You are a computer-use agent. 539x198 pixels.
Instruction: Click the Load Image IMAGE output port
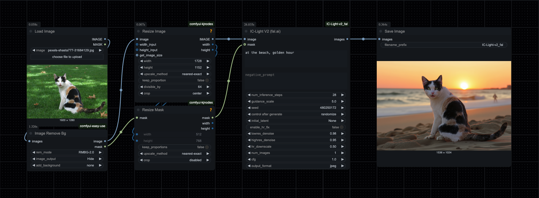105,39
